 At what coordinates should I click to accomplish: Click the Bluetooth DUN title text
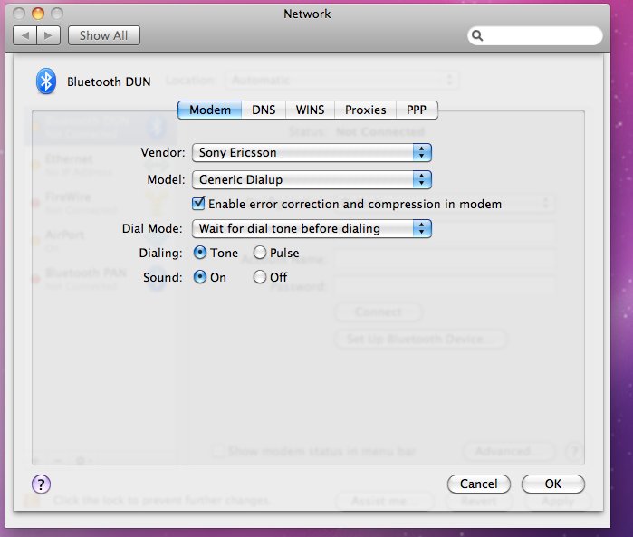pos(109,82)
